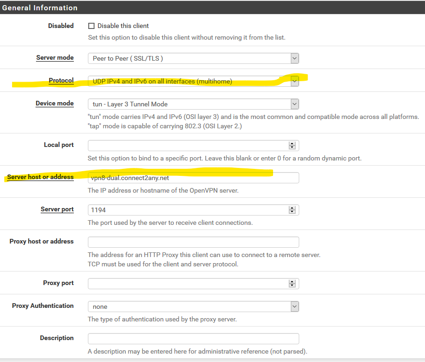Expand the Protocol dropdown list
The image size is (425, 362).
193,81
